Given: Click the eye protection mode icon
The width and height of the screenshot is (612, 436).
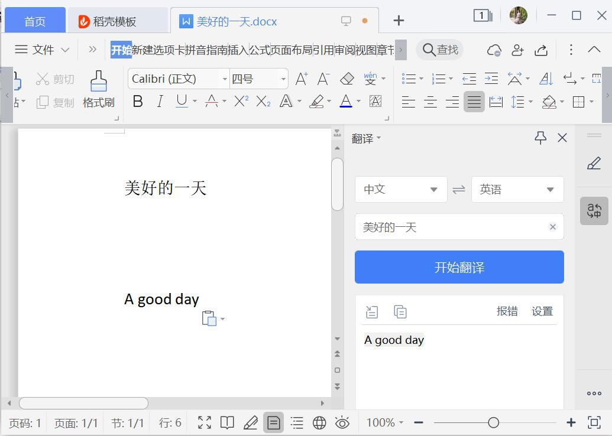Looking at the screenshot, I should [342, 422].
